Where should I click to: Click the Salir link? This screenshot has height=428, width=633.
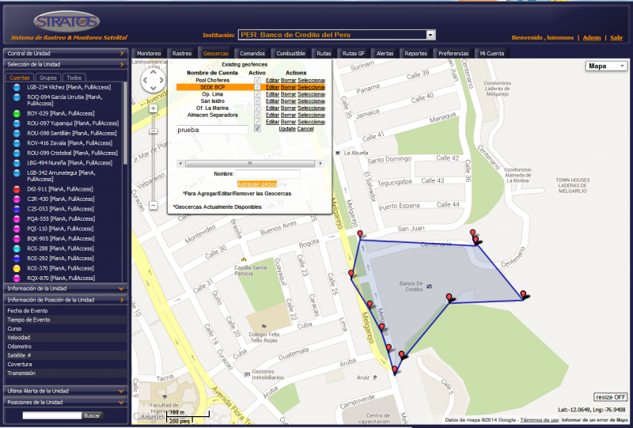[x=616, y=37]
